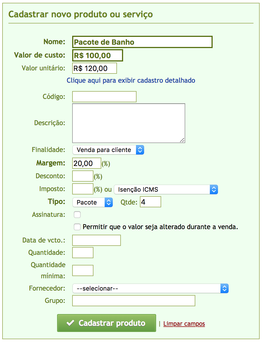This screenshot has width=263, height=342.
Task: Click the Qtde field showing 4
Action: pyautogui.click(x=151, y=202)
